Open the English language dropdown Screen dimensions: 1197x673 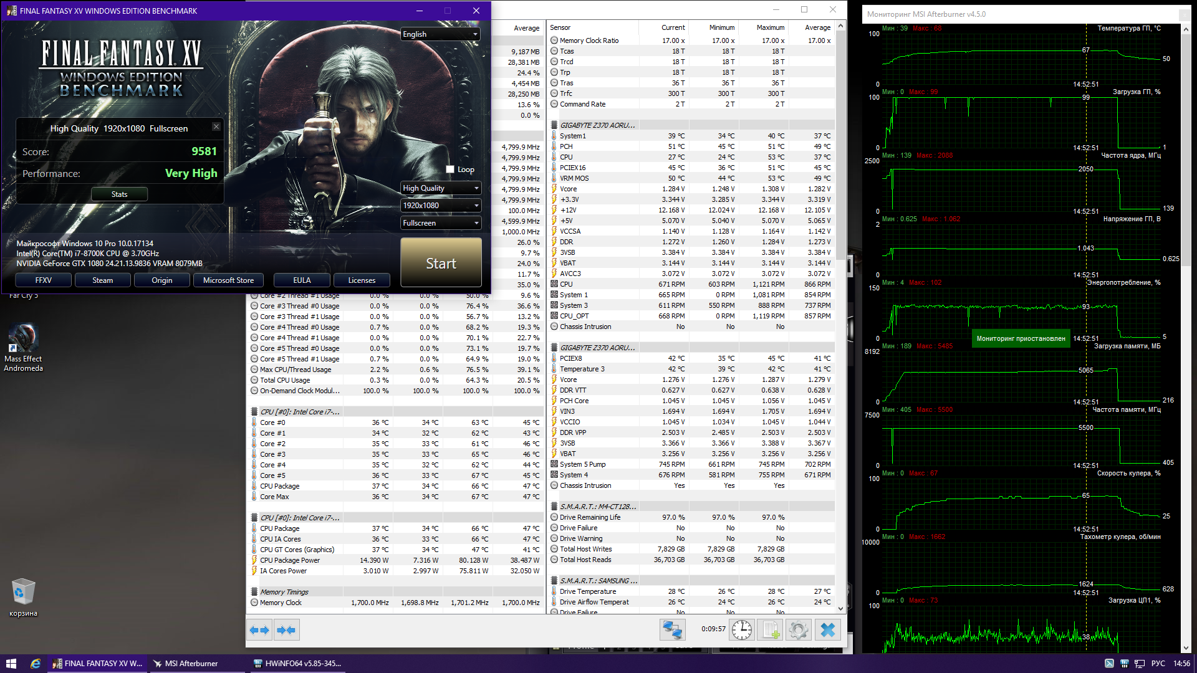coord(440,34)
